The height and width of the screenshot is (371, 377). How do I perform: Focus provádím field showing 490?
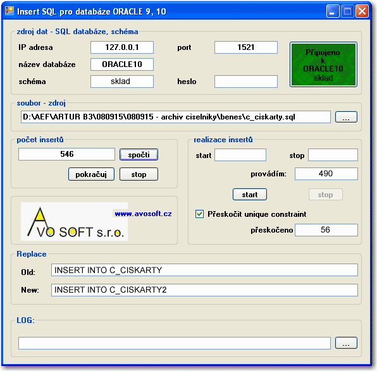[x=326, y=174]
